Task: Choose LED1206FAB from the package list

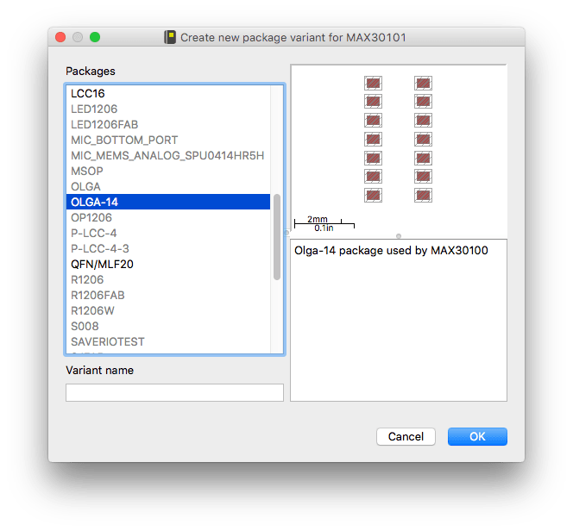Action: tap(168, 124)
